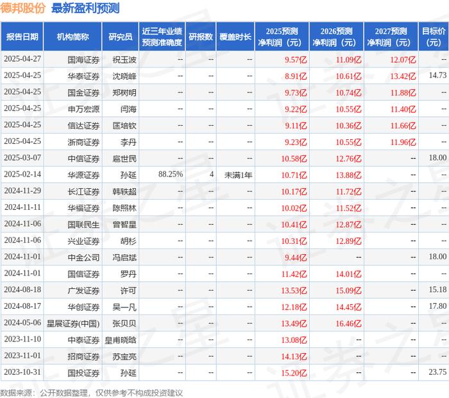Click the report date 2023-10-31
Viewport: 449px width, 398px height.
point(22,372)
